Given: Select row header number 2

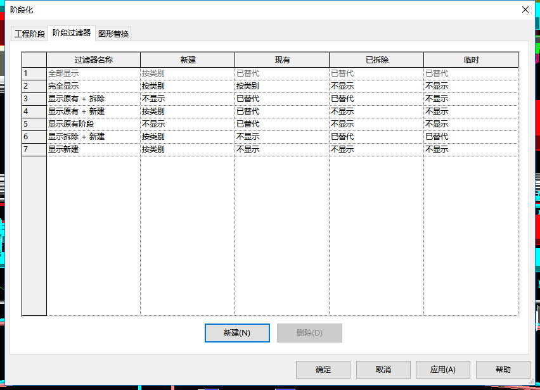Looking at the screenshot, I should [x=34, y=86].
